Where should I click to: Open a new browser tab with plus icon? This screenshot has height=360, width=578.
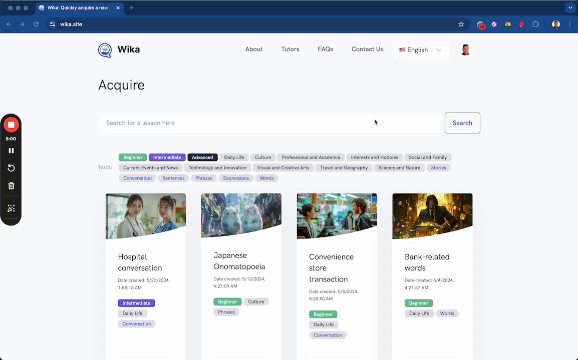[132, 7]
